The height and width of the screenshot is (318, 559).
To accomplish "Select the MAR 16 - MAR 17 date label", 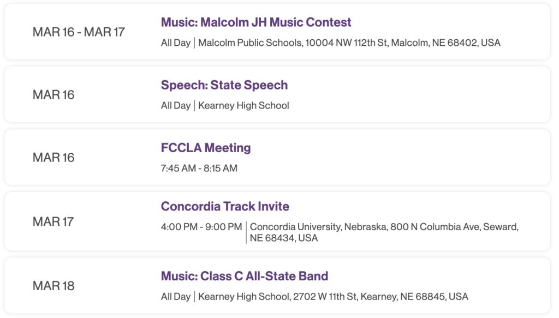I will coord(79,32).
